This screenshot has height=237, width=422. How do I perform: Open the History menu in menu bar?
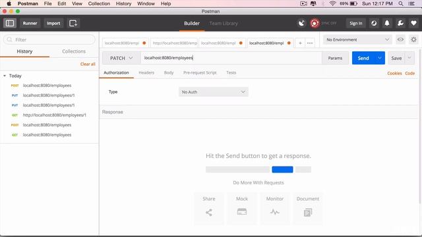coord(123,3)
